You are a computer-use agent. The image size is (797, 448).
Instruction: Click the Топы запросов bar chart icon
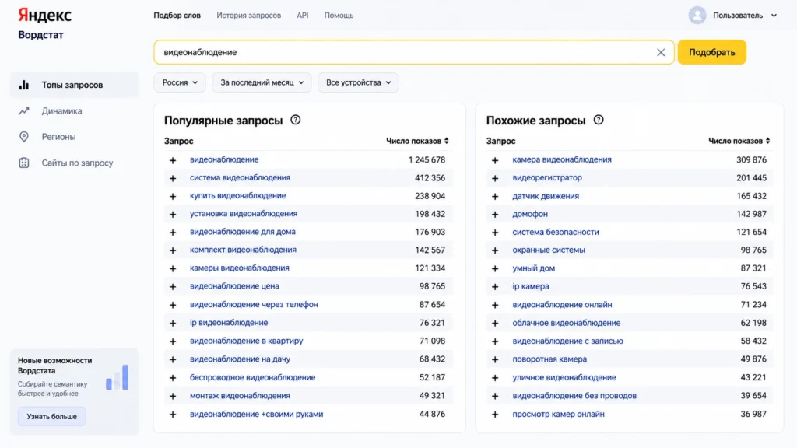coord(24,85)
